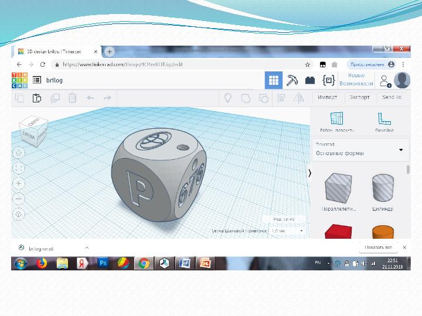This screenshot has height=316, width=422.
Task: Open the Windows Start menu
Action: (x=21, y=263)
